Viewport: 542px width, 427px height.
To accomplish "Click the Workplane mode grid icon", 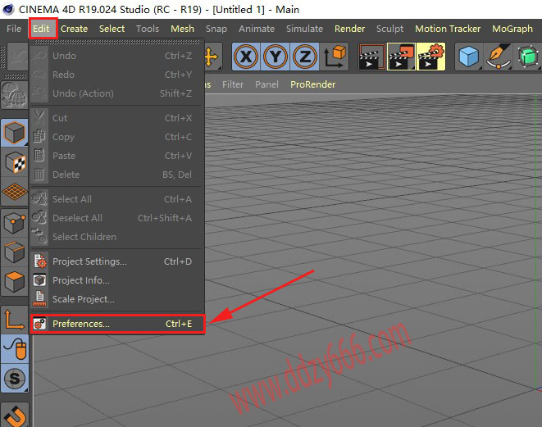I will click(x=14, y=192).
